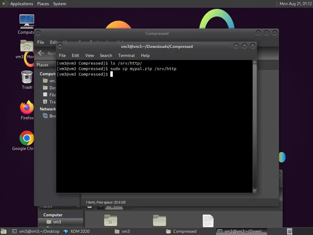Viewport: 313px width, 235px height.
Task: Open the Places panel menu
Action: pos(43,4)
